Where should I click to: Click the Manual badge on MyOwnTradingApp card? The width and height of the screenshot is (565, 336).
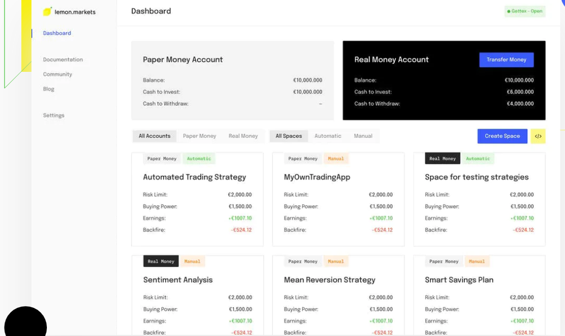[x=336, y=159]
